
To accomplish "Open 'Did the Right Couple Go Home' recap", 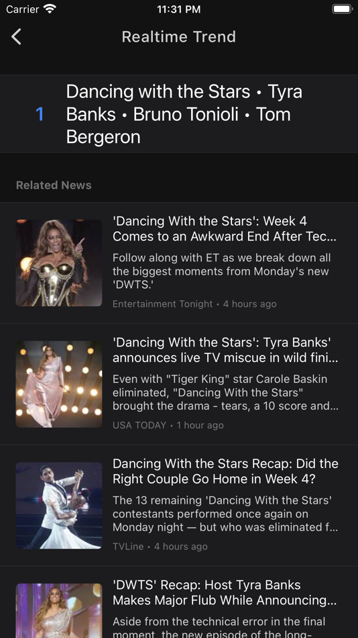I will 225,471.
